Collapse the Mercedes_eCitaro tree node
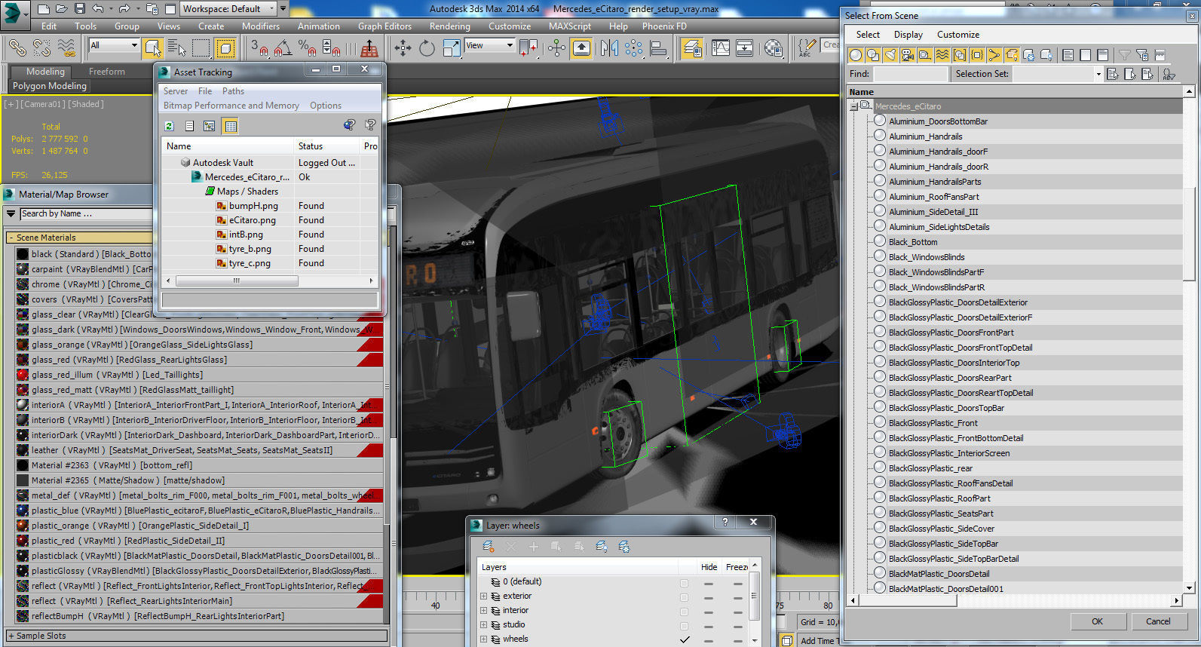1201x647 pixels. pos(854,106)
